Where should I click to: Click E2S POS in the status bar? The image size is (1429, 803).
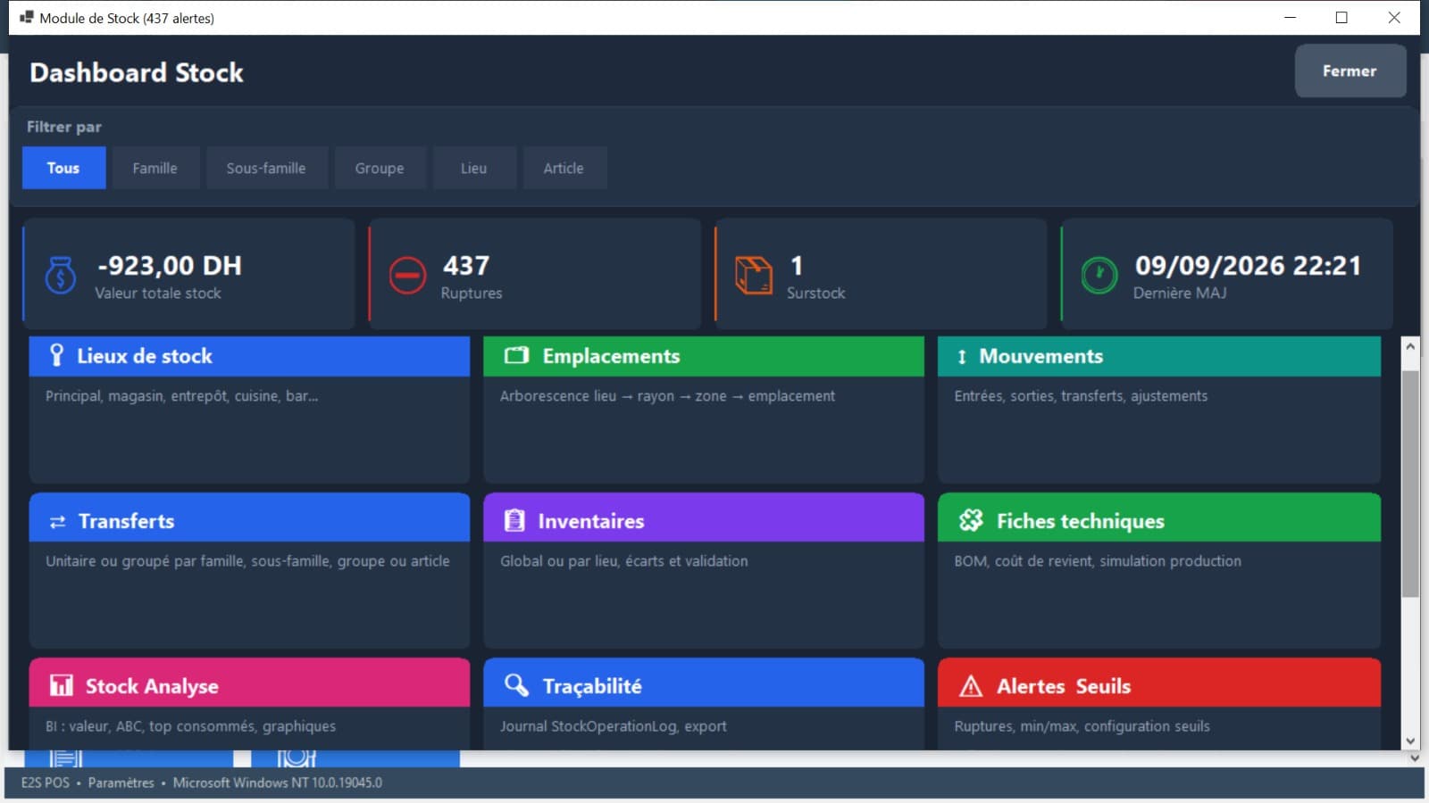(x=46, y=782)
